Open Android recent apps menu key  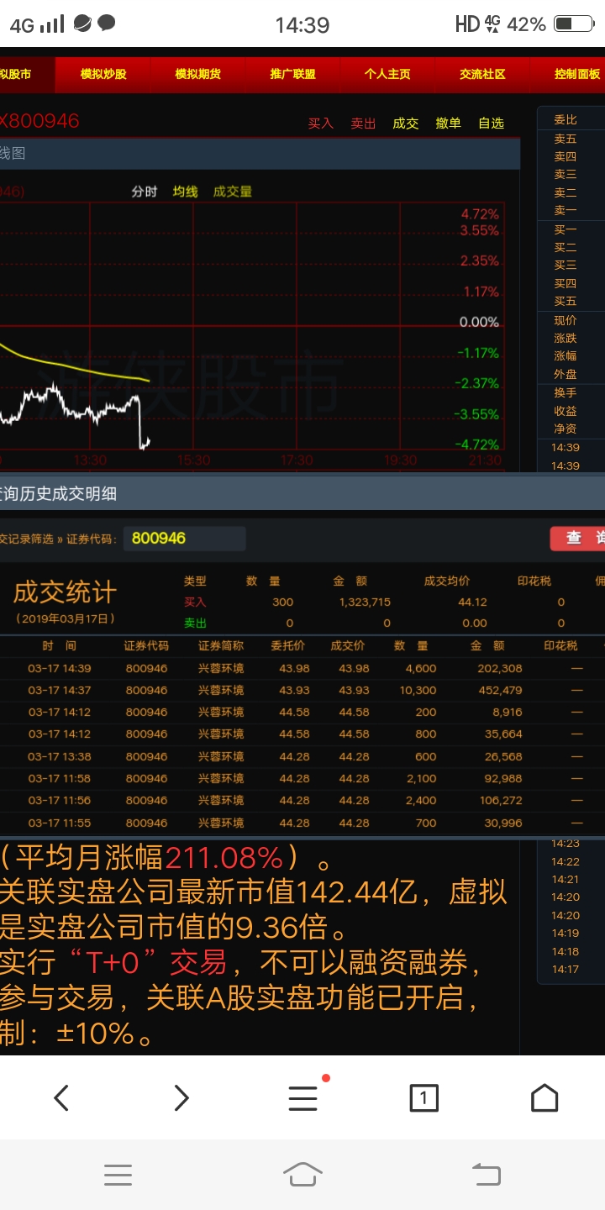click(x=118, y=1174)
